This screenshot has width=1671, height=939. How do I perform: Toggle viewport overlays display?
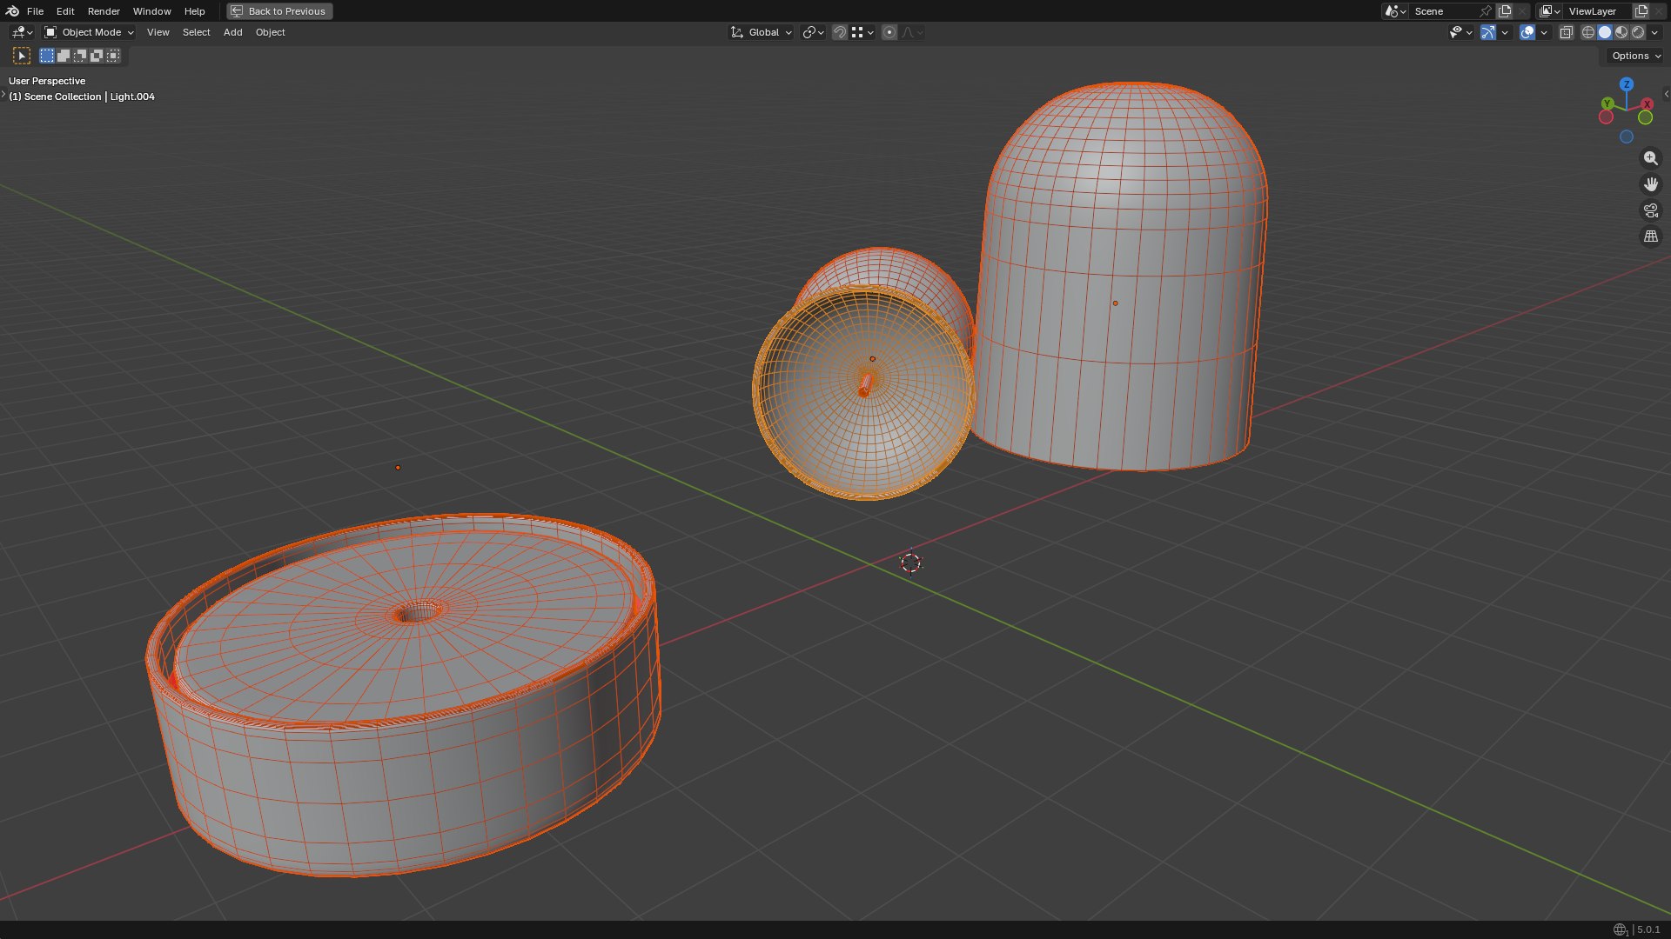coord(1527,32)
